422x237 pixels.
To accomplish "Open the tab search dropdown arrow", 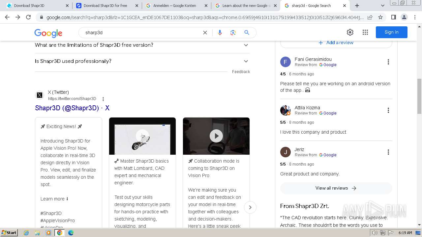I will 382,6.
